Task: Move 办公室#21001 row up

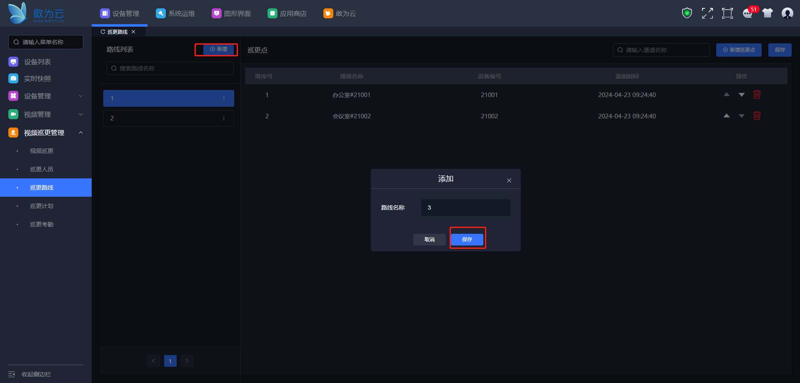Action: coord(727,95)
